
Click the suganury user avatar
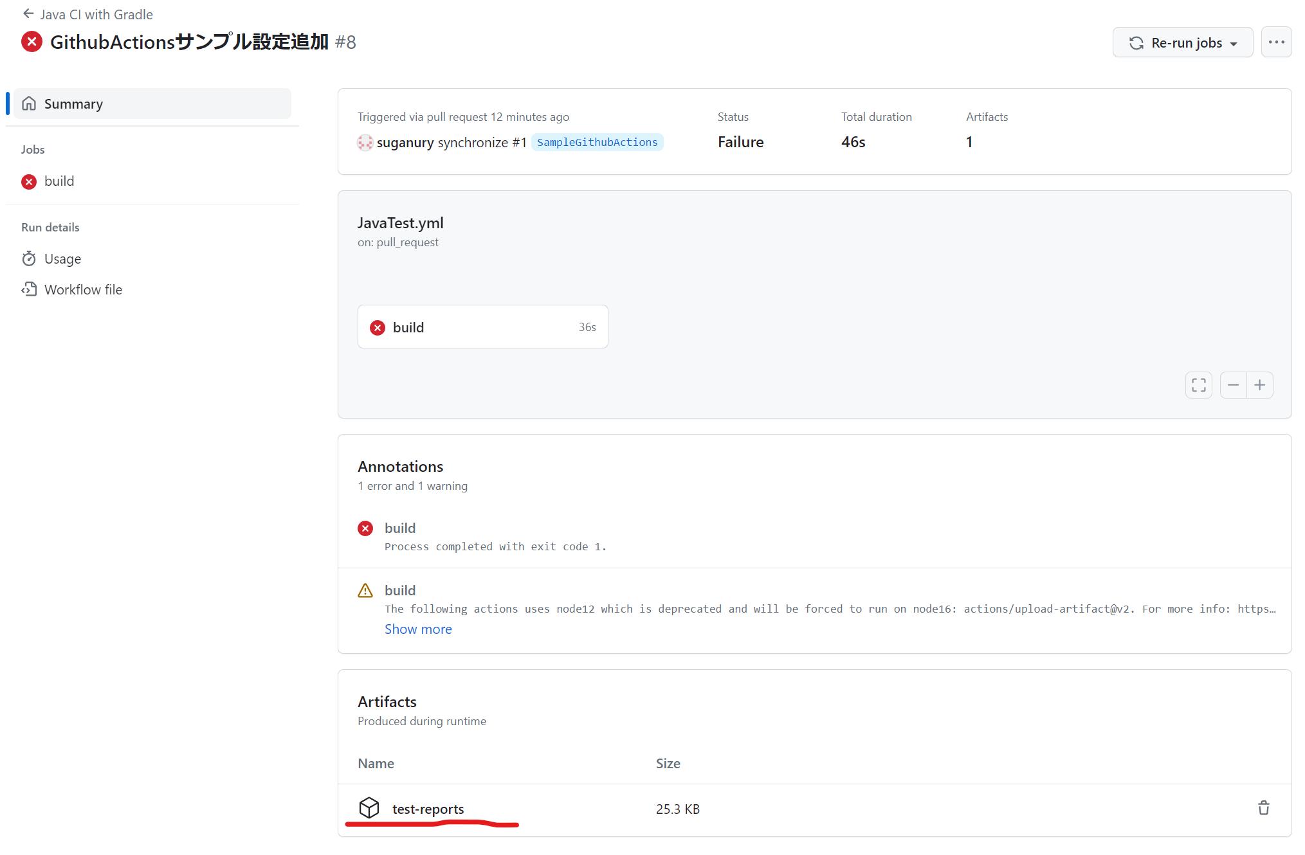point(365,143)
